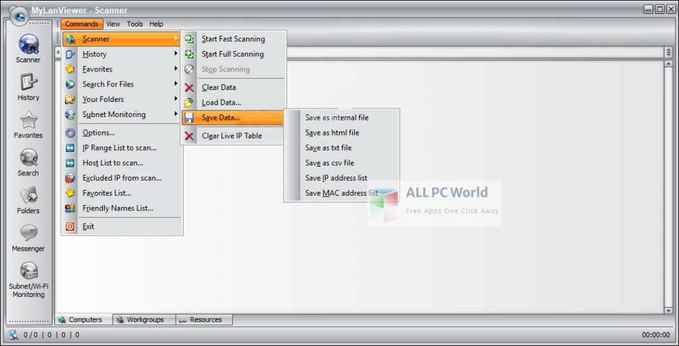The width and height of the screenshot is (679, 346).
Task: Open the Folders sidebar icon
Action: point(29,200)
